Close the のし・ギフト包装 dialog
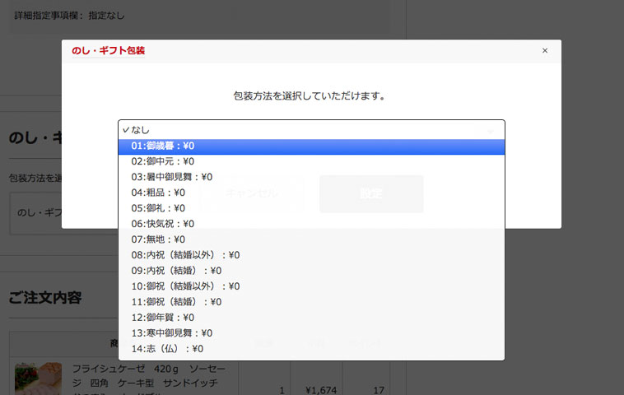The width and height of the screenshot is (624, 395). pos(544,51)
